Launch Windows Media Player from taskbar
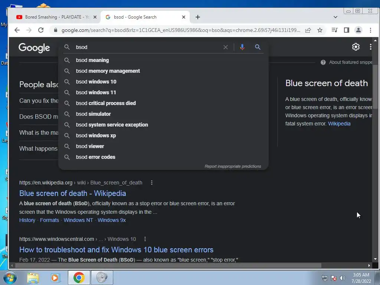 click(55, 278)
